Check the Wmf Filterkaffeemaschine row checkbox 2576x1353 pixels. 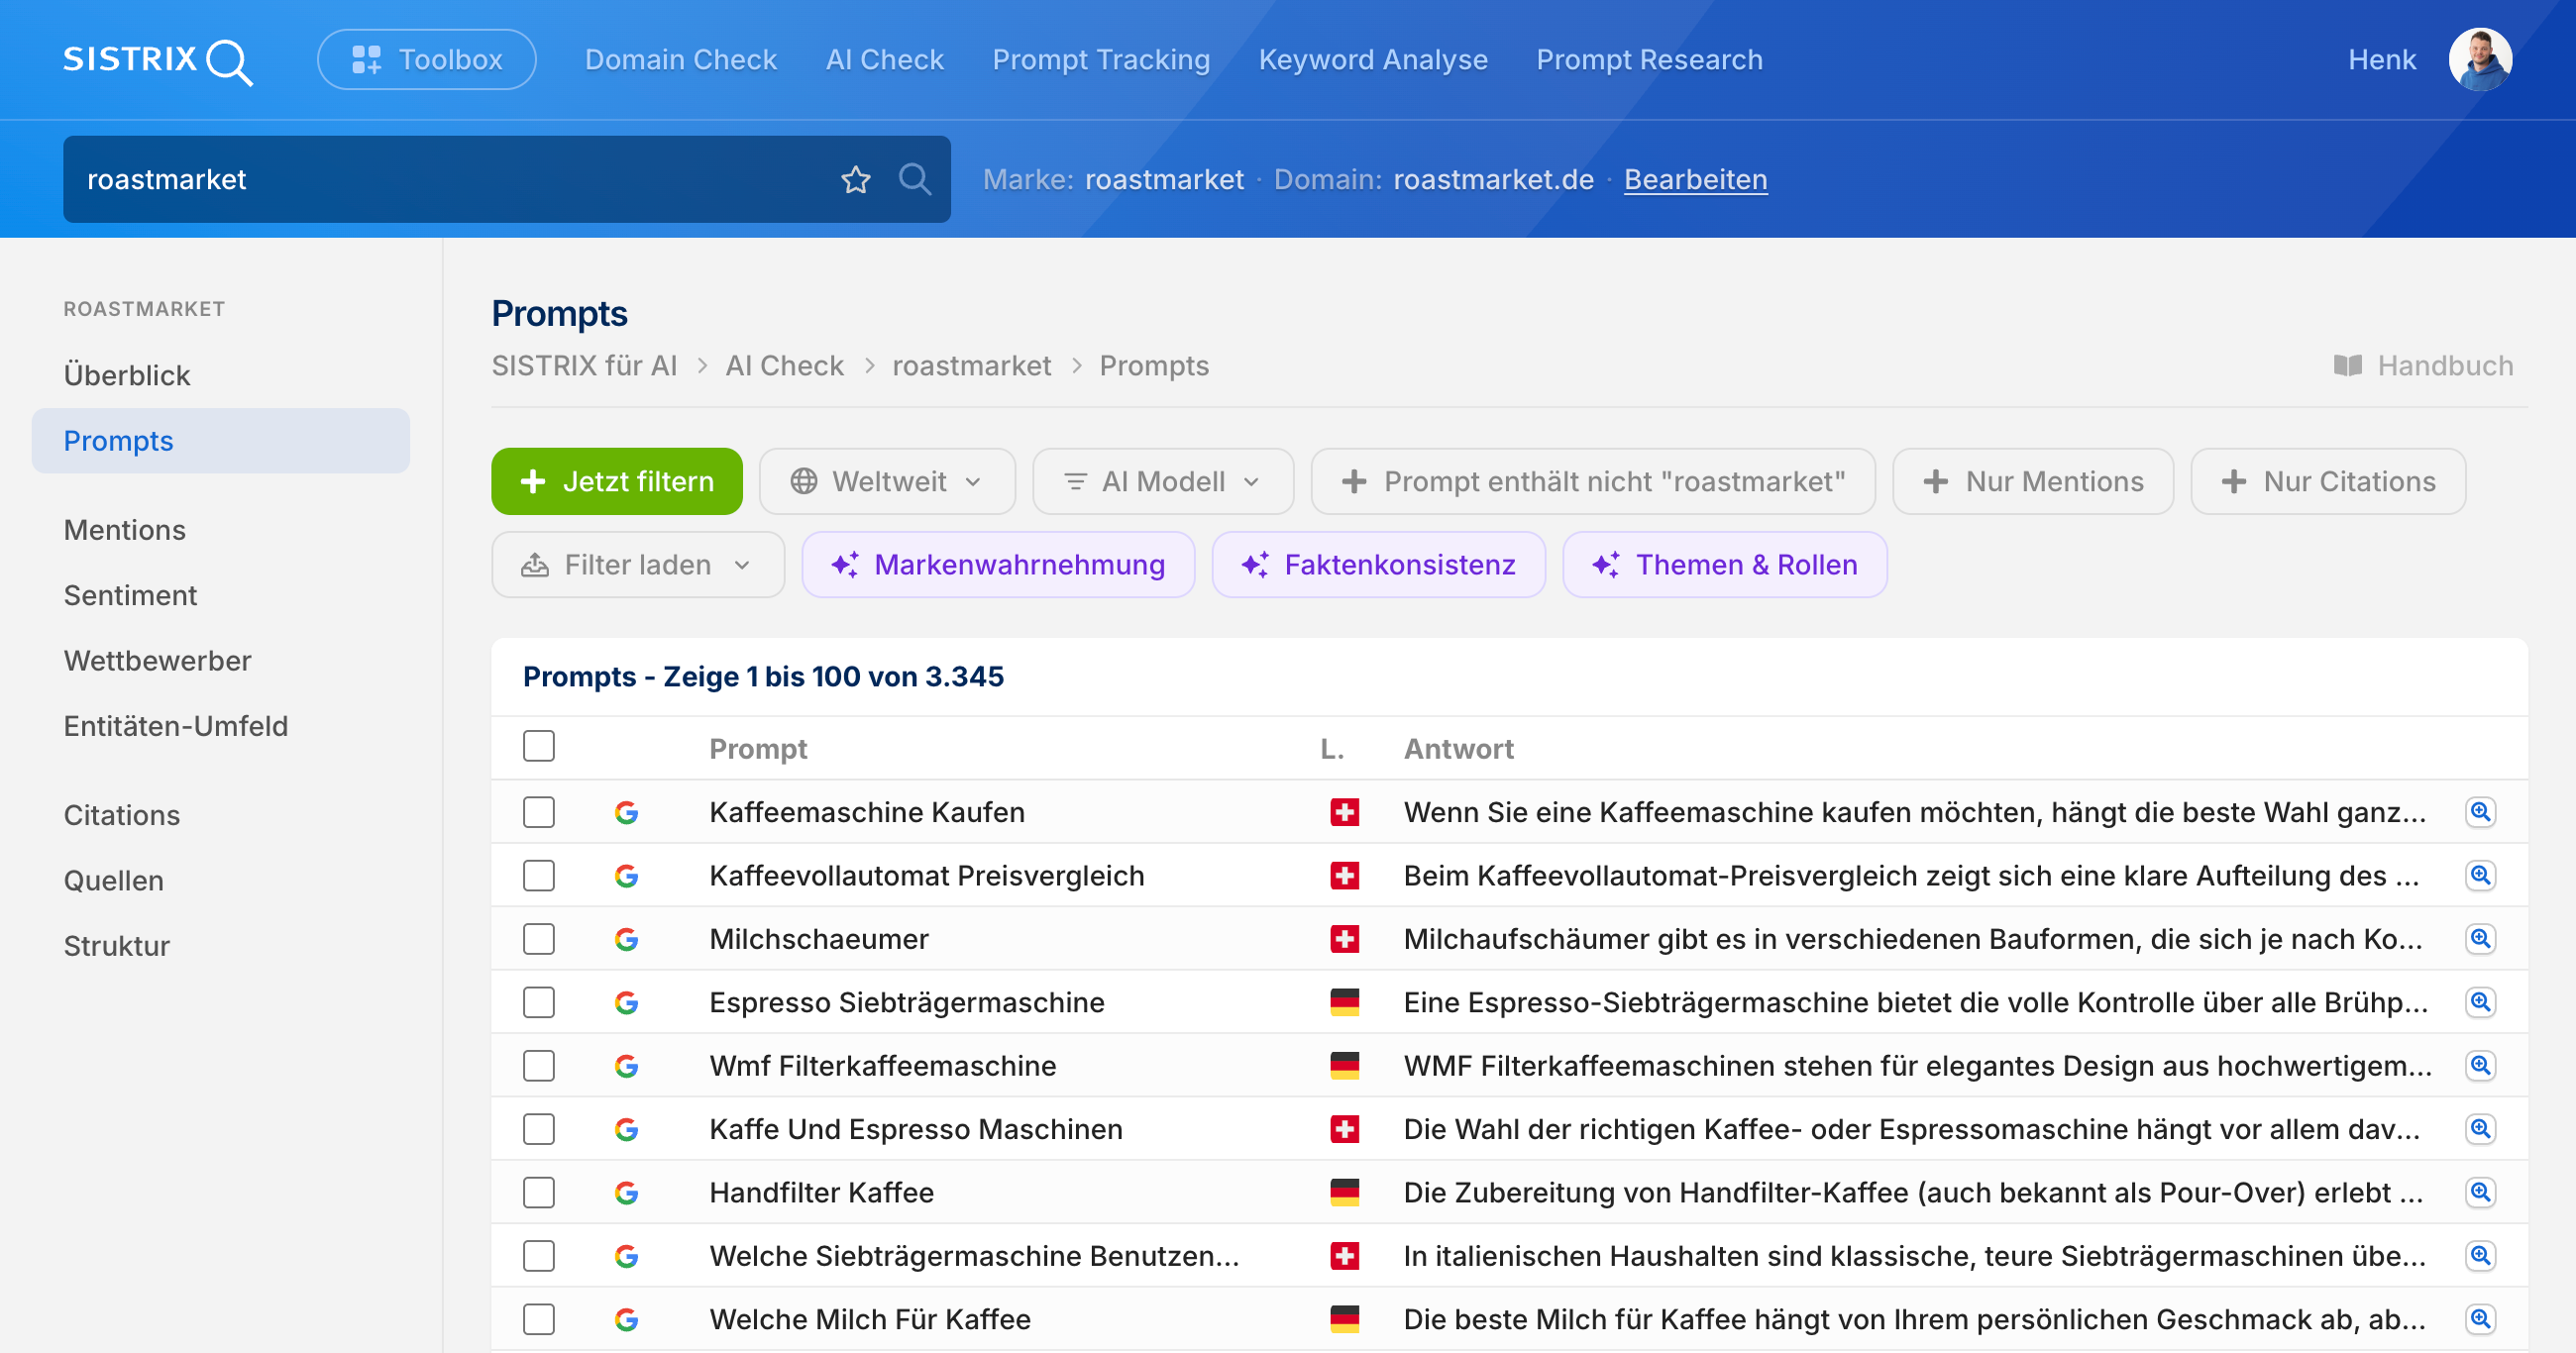point(539,1066)
